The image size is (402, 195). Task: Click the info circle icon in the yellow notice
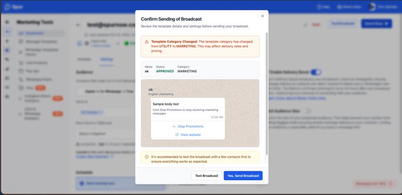[x=147, y=157]
